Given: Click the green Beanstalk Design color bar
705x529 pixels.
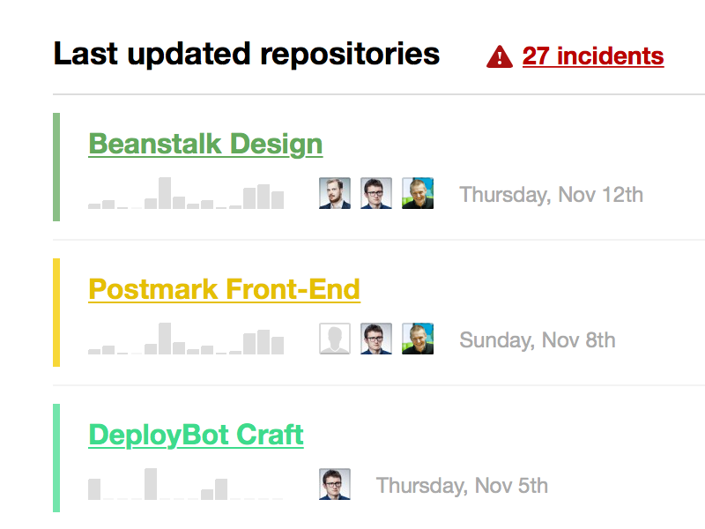Looking at the screenshot, I should coord(56,167).
